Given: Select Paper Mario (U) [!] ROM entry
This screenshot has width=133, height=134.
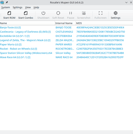Looking at the screenshot, I should point(11,44).
